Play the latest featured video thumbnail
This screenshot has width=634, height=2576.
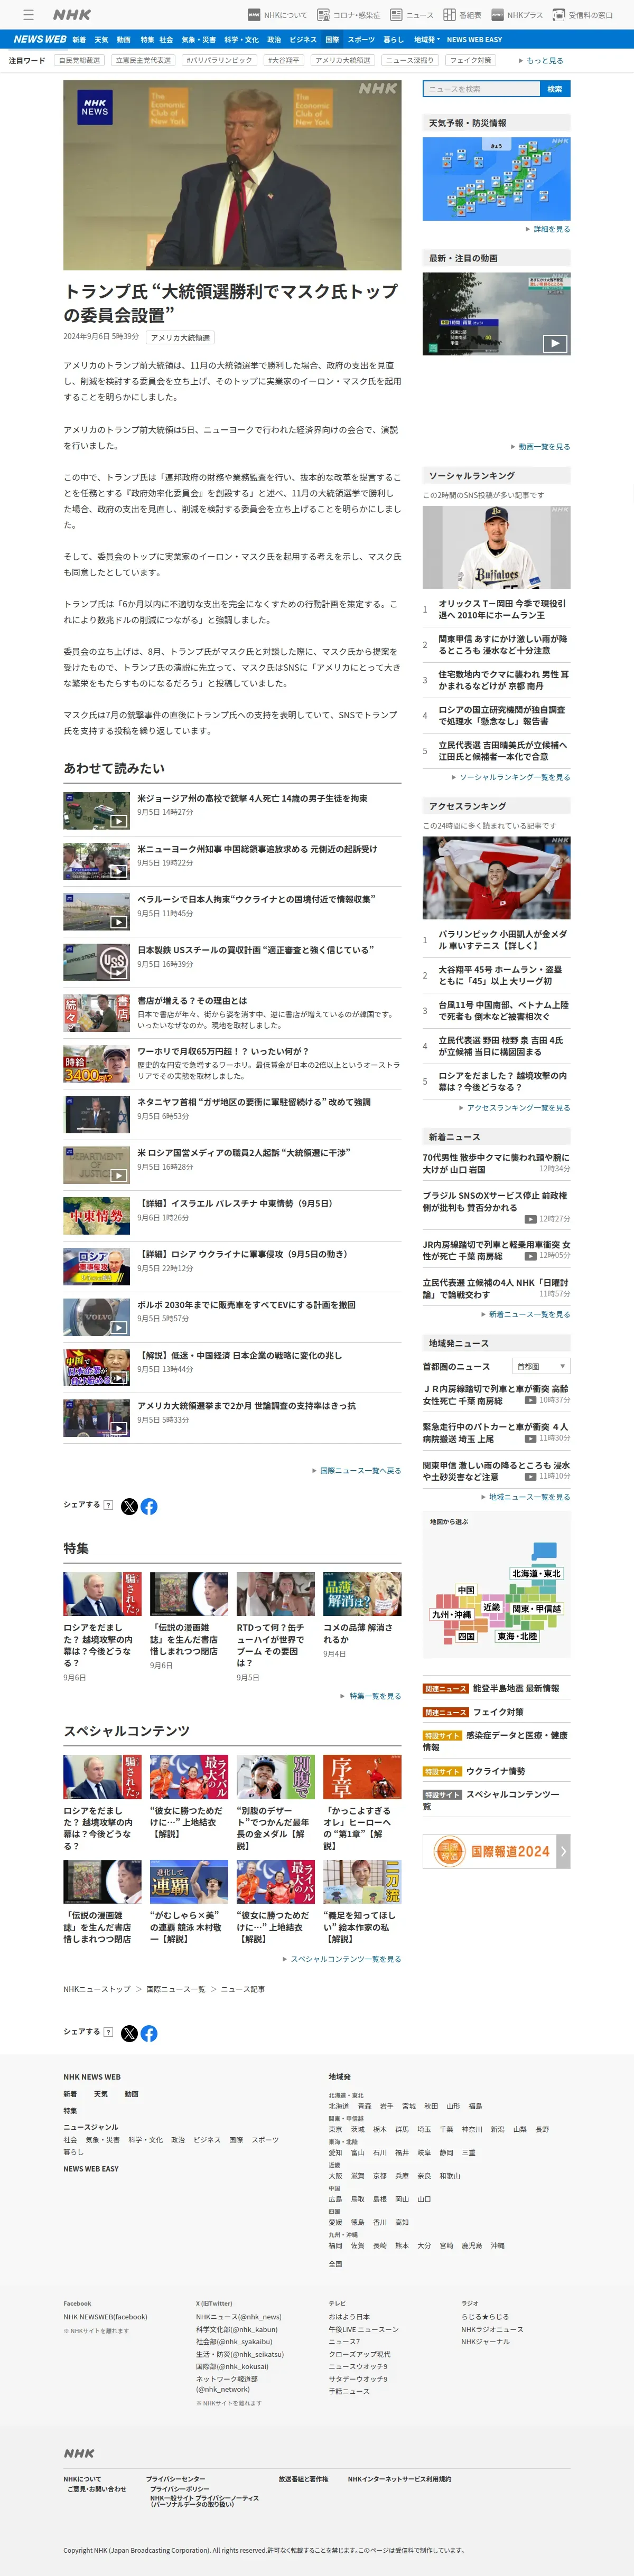[x=496, y=313]
